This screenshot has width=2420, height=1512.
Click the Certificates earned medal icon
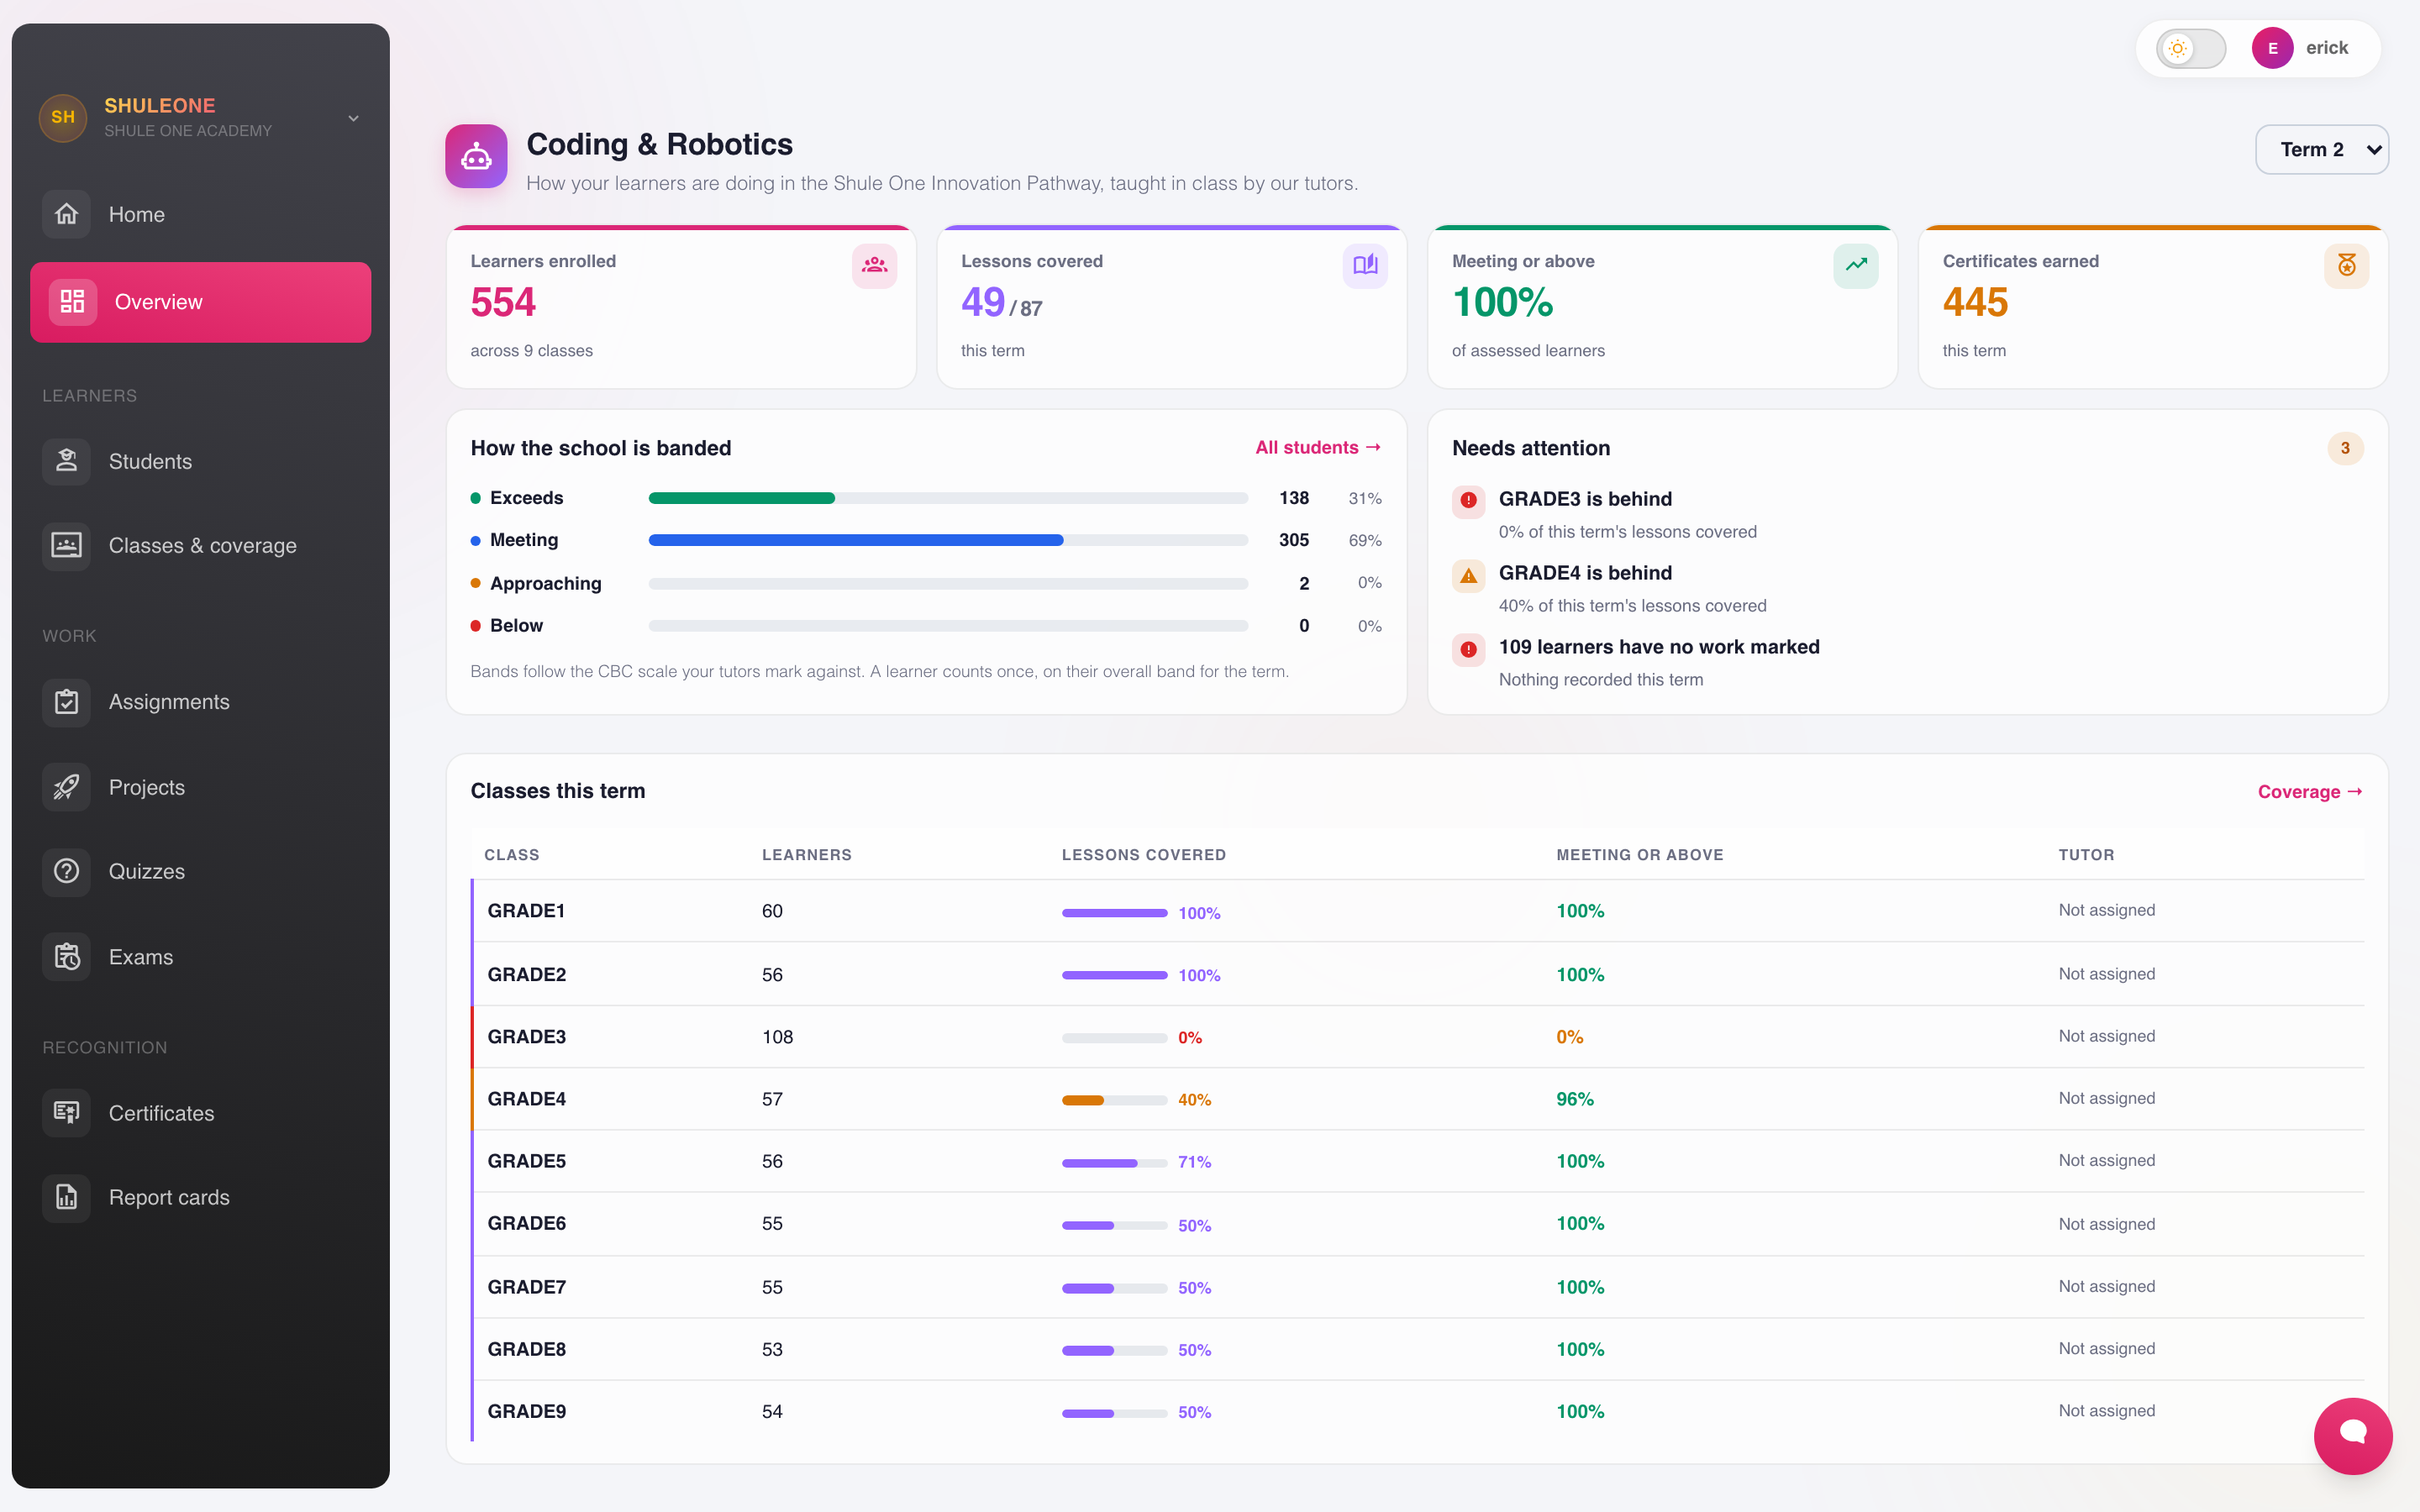click(x=2346, y=266)
